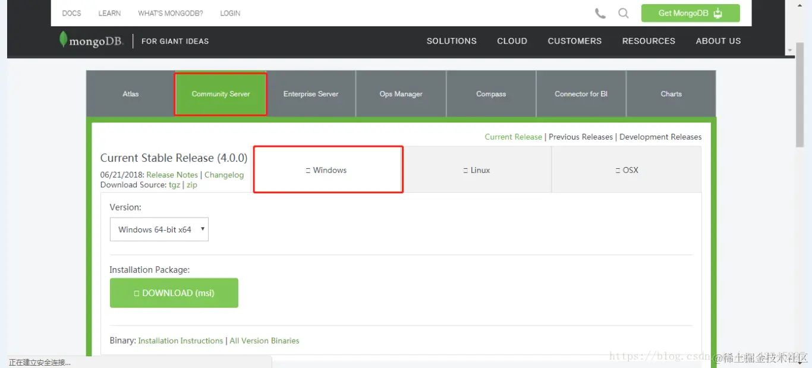Screen dimensions: 812x368
Task: Switch to the Compass tab
Action: [491, 94]
